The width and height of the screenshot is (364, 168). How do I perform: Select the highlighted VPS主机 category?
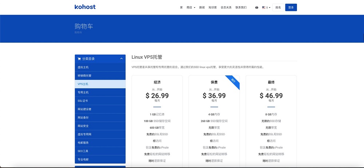click(x=100, y=84)
